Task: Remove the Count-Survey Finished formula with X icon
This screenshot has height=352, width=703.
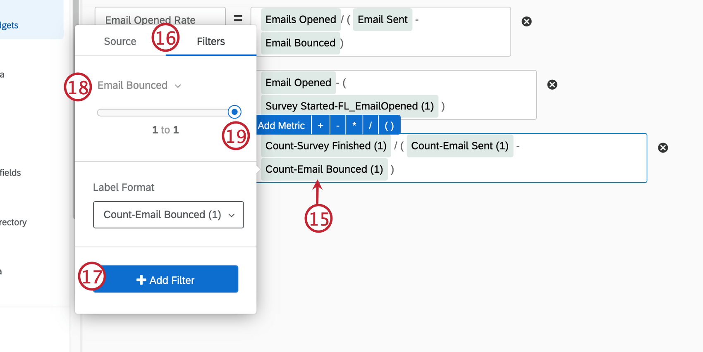Action: (x=663, y=147)
